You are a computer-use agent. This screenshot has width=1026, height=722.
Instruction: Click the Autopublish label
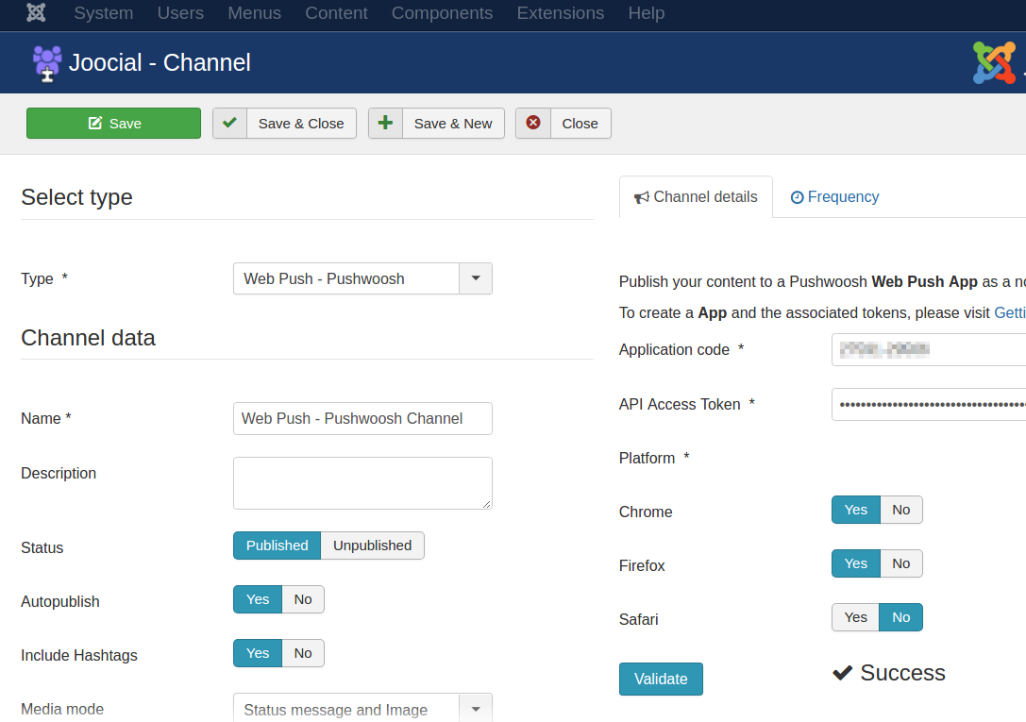click(60, 602)
